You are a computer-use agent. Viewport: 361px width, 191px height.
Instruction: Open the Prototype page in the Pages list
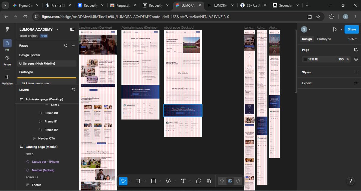[26, 72]
